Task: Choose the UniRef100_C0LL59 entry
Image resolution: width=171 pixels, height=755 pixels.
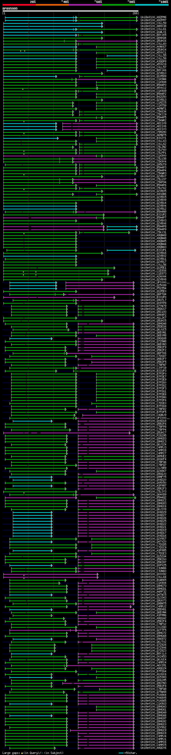Action: [x=153, y=23]
